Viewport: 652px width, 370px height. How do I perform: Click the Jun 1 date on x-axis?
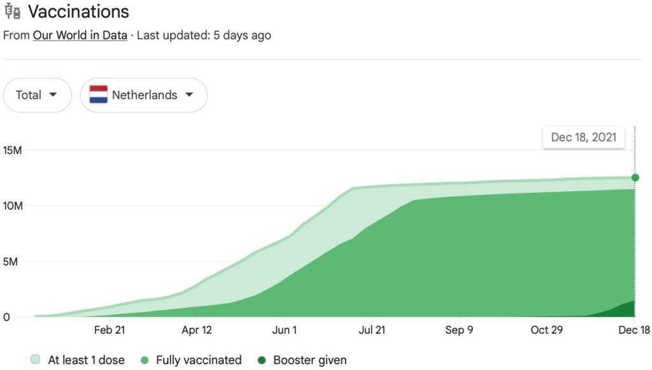(285, 330)
